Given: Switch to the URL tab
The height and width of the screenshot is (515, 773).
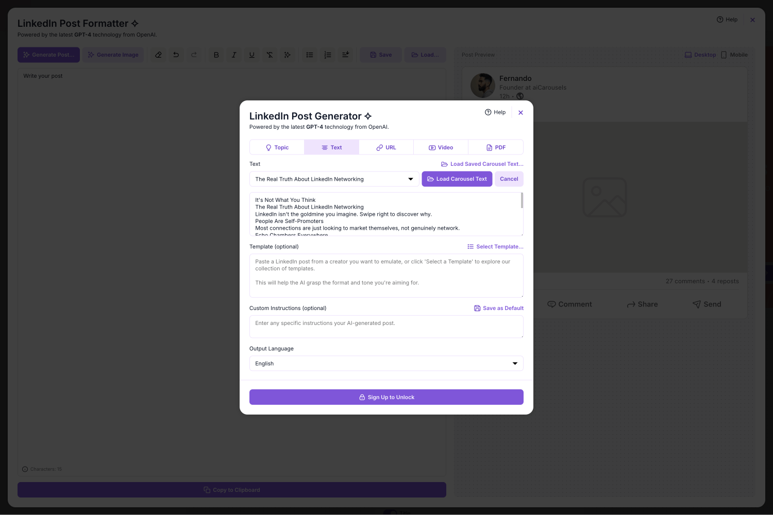Looking at the screenshot, I should coord(386,147).
